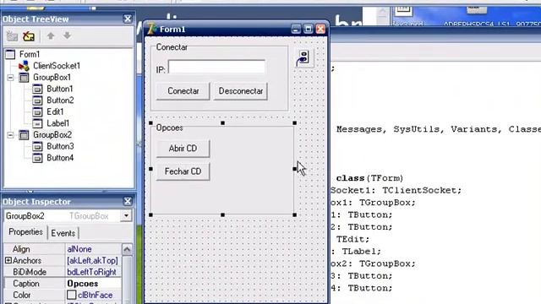Click the Delphi icon in Form1 title bar

[152, 29]
